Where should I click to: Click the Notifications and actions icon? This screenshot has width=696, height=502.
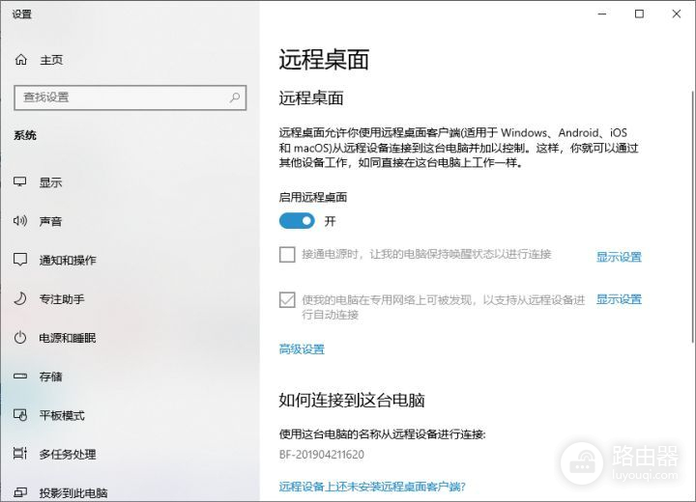pyautogui.click(x=20, y=260)
